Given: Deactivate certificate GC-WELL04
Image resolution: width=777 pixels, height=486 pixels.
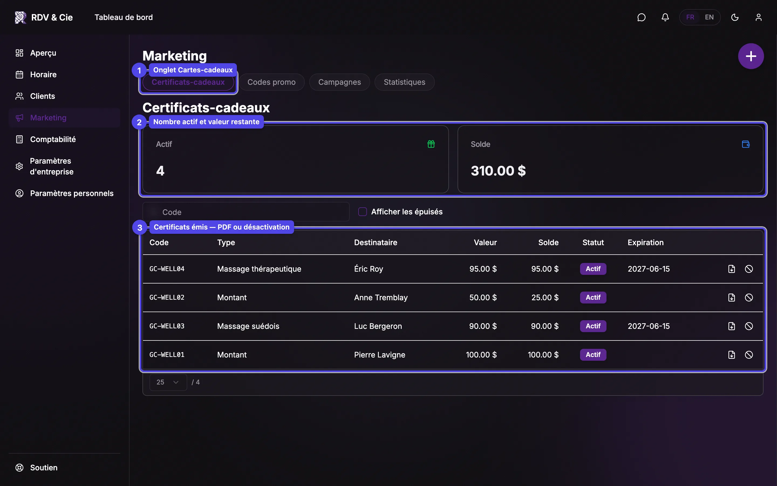Looking at the screenshot, I should pos(749,269).
